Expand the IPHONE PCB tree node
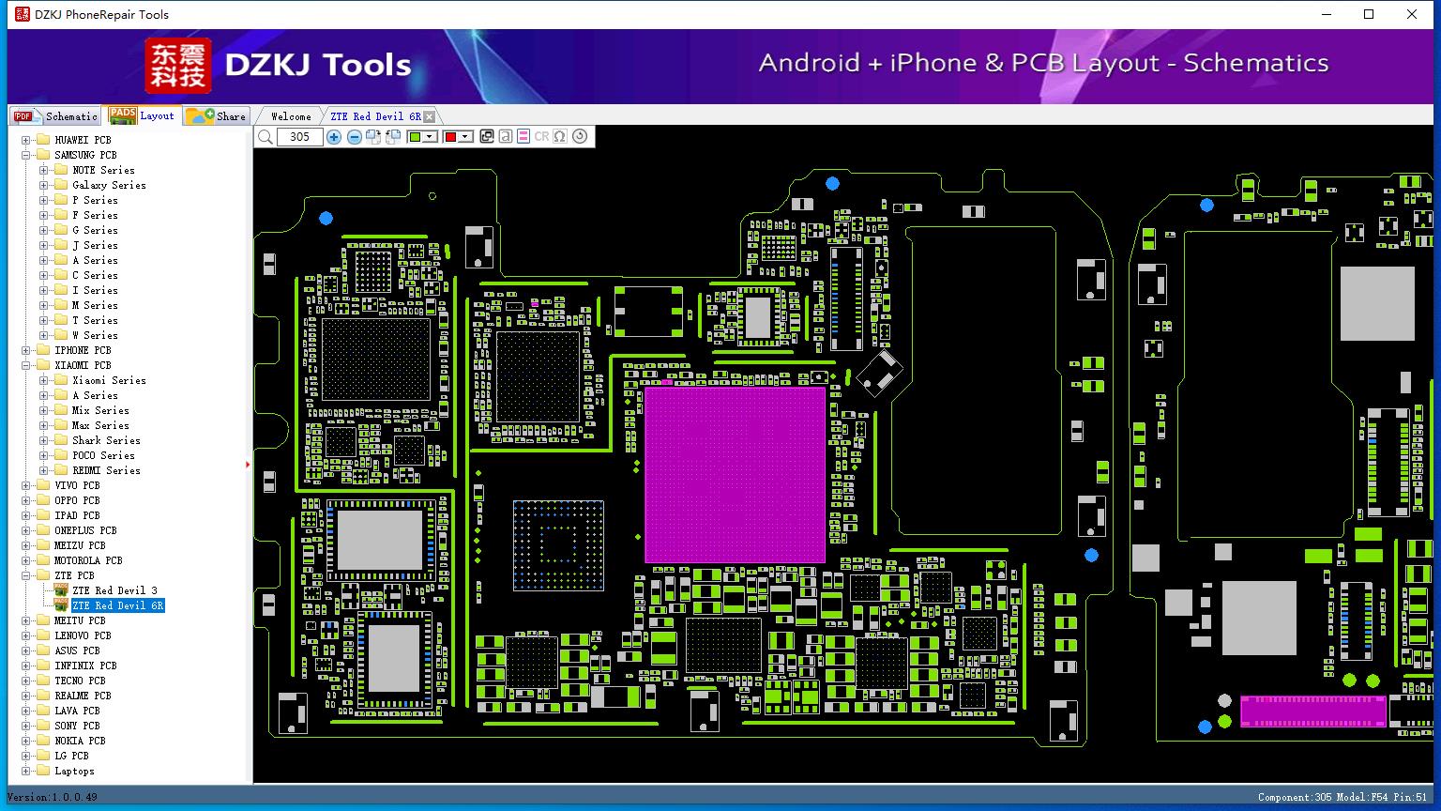This screenshot has width=1441, height=811. point(25,350)
